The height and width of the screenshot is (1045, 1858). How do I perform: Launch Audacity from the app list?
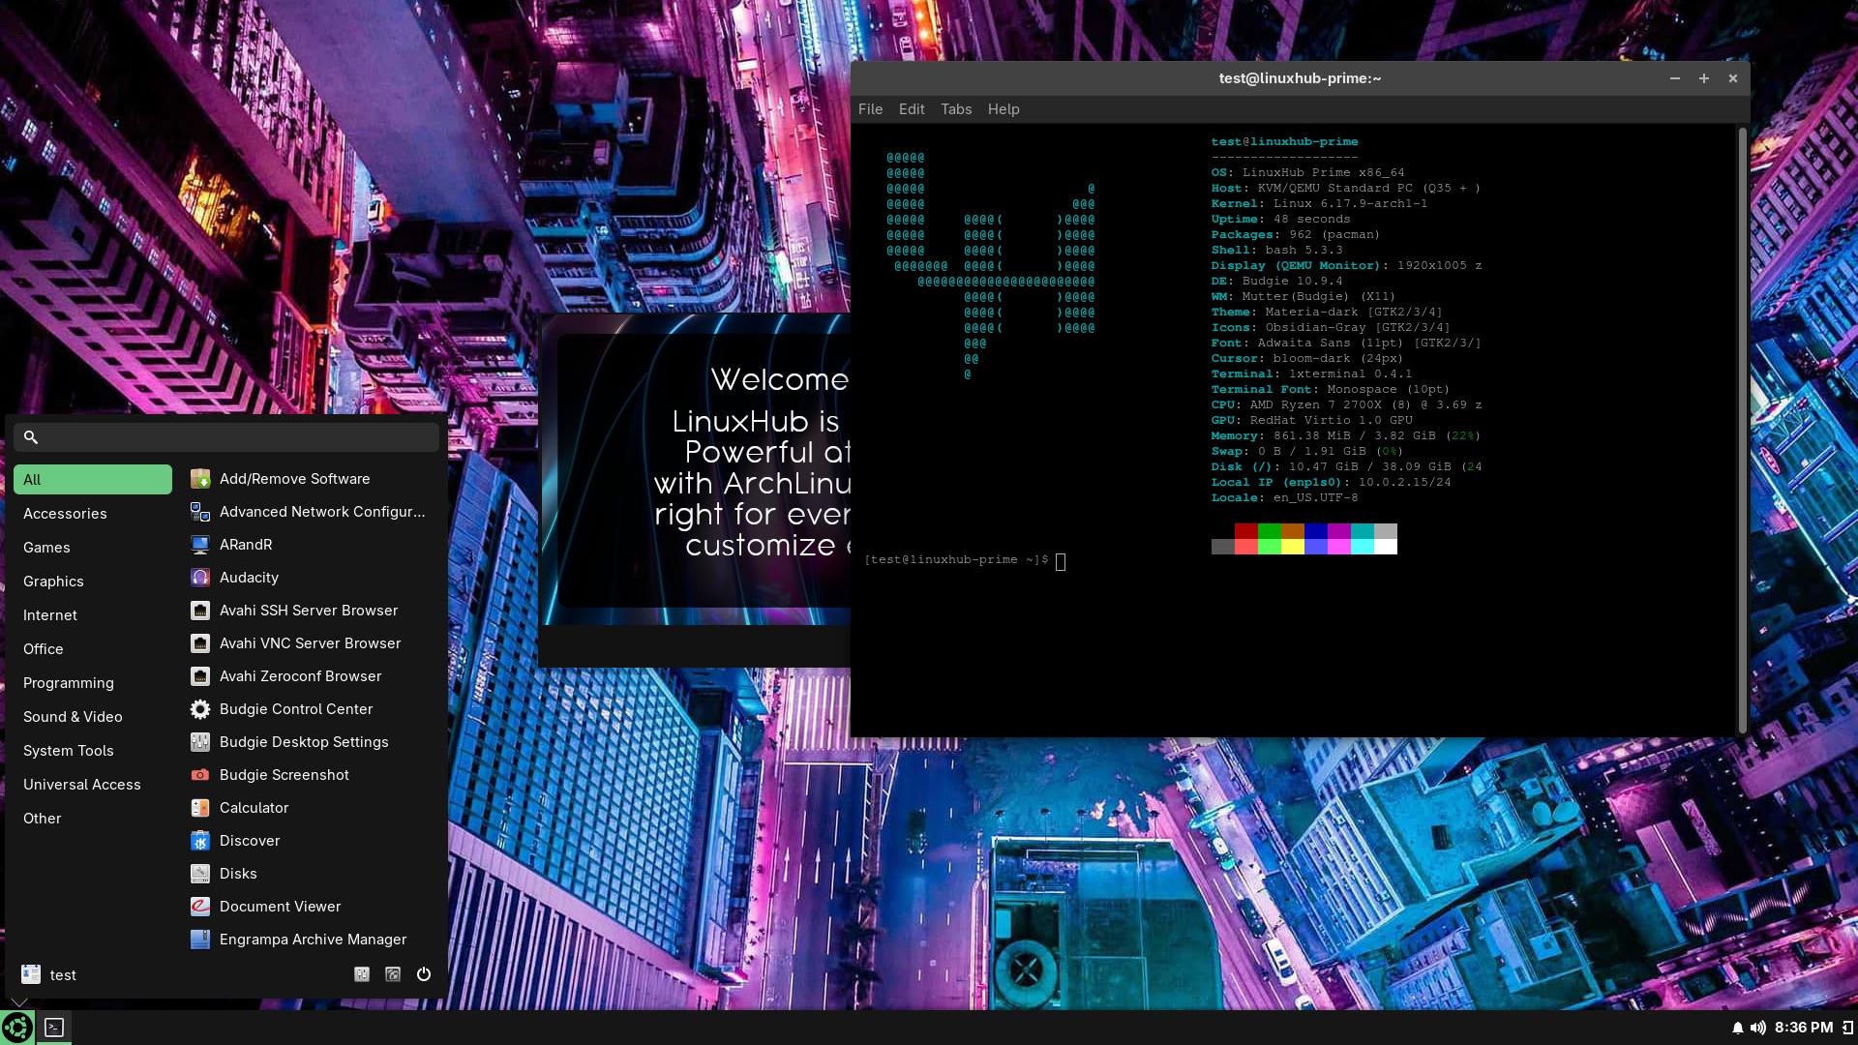(249, 578)
